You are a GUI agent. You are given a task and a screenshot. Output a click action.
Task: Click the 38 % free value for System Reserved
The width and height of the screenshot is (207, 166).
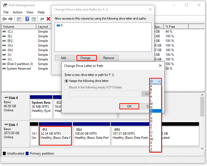pyautogui.click(x=169, y=69)
